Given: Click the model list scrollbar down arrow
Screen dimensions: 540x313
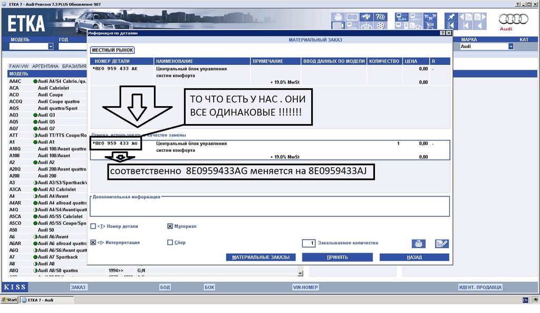Looking at the screenshot, I should coord(300,273).
